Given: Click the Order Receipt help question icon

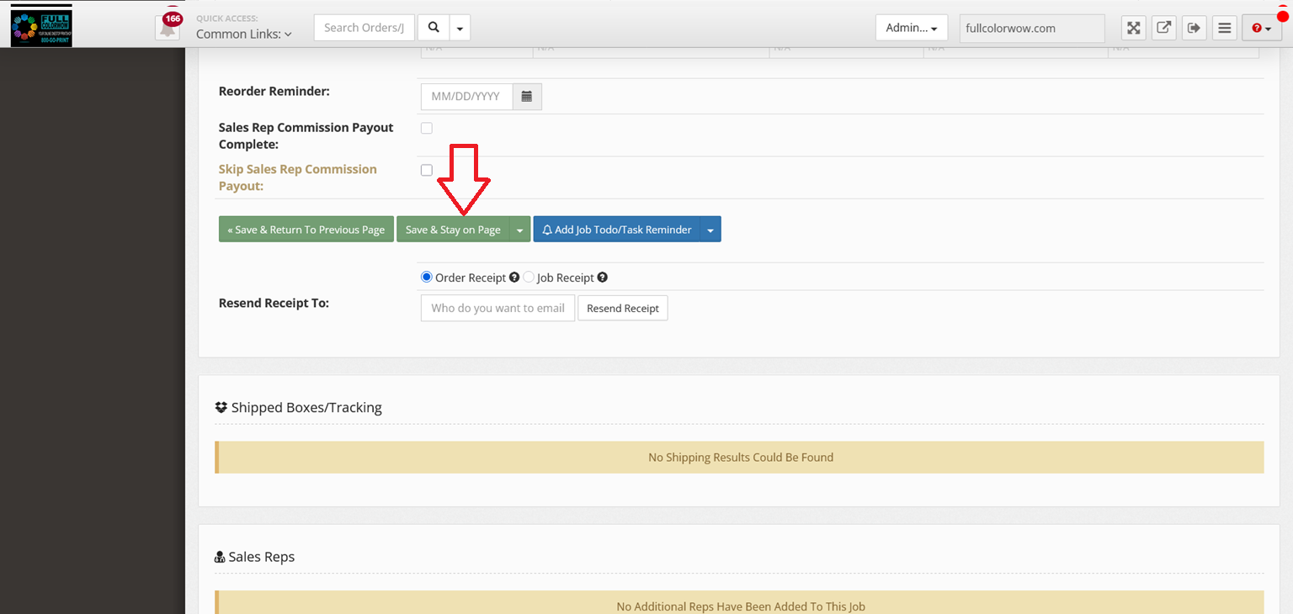Looking at the screenshot, I should tap(514, 278).
